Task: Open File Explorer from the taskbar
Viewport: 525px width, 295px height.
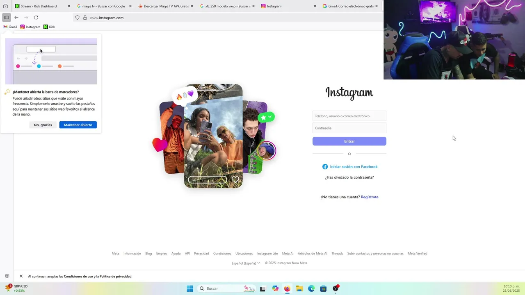Action: [299, 288]
